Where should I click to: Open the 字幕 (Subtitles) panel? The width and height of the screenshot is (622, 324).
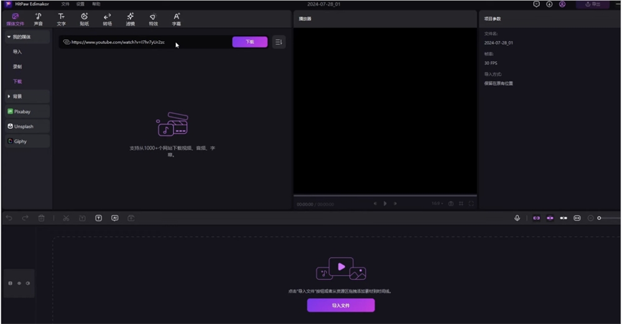(x=176, y=19)
